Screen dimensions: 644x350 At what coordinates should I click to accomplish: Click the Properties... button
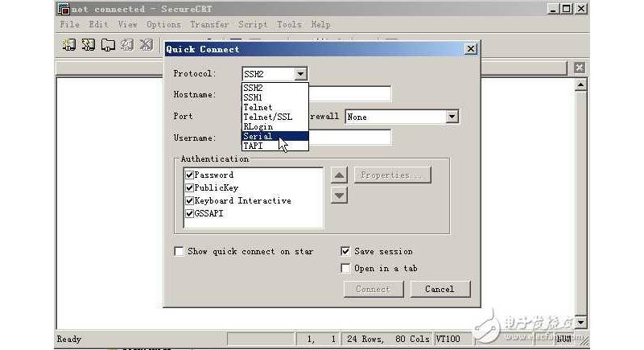[392, 175]
